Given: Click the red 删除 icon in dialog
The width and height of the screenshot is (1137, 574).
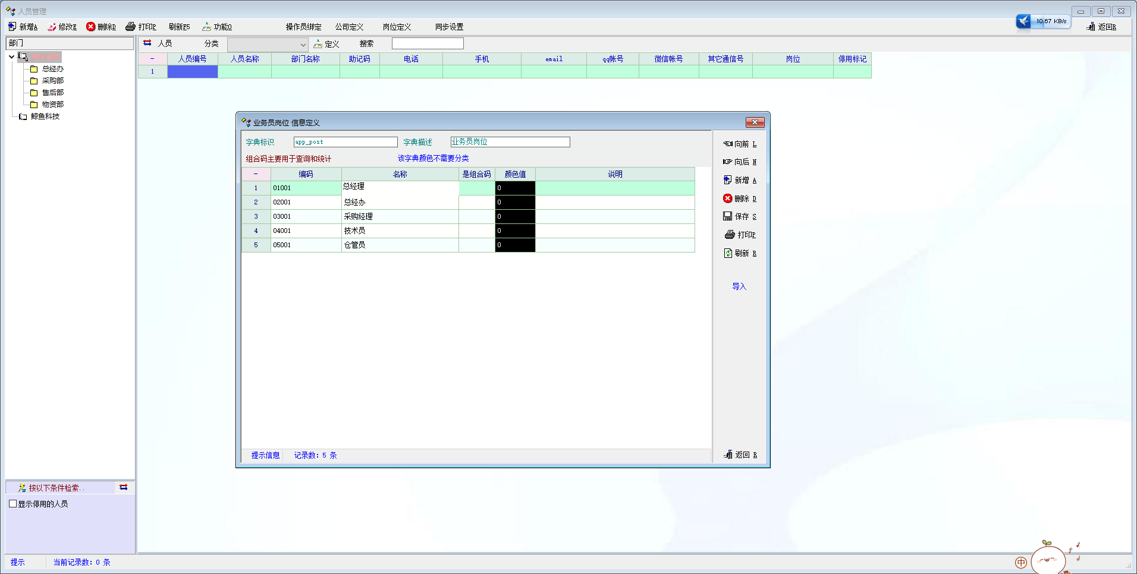Looking at the screenshot, I should pos(727,198).
